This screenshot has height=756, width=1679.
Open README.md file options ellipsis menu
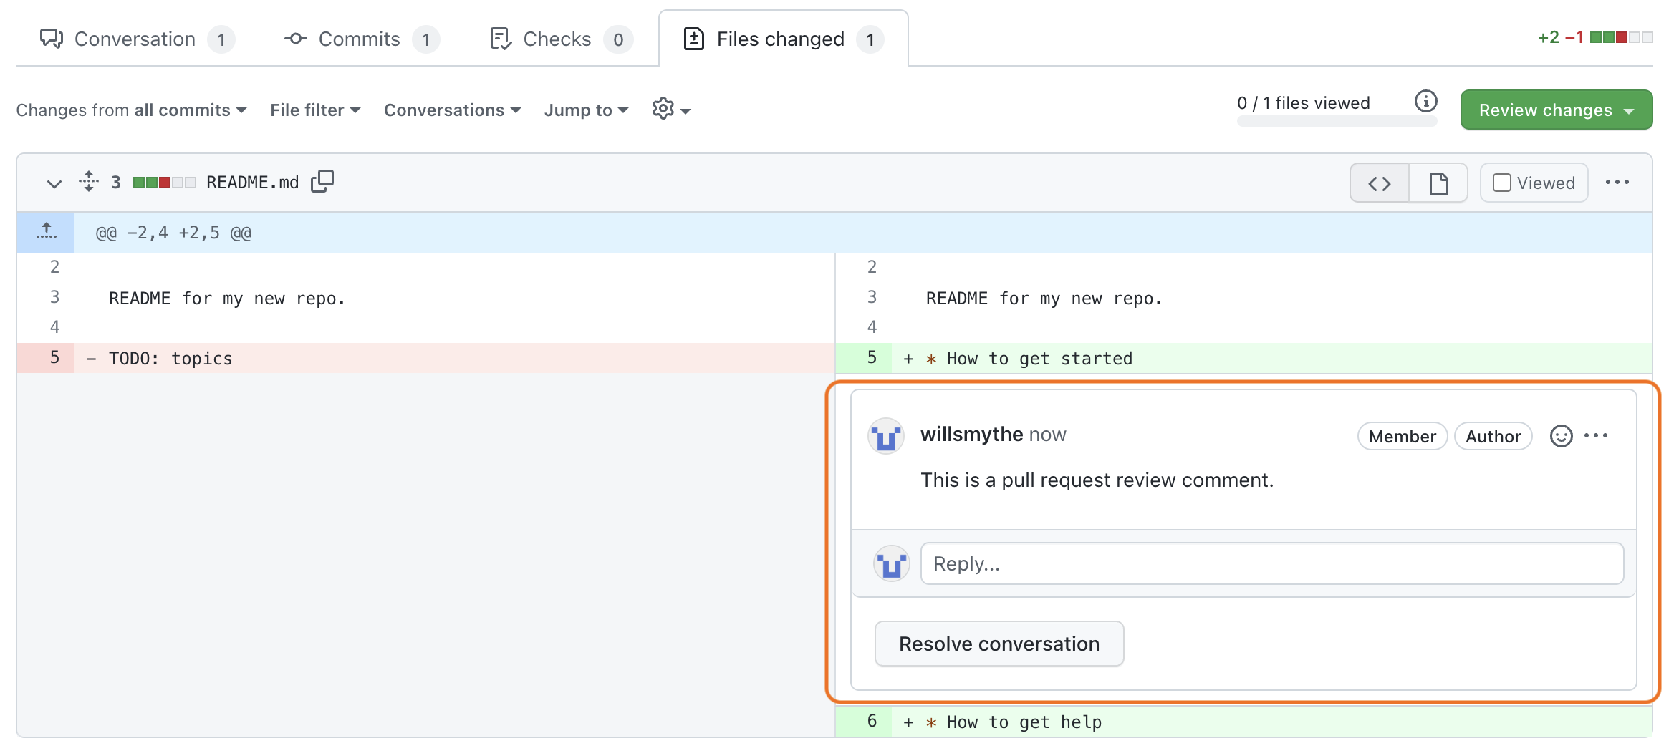[1617, 183]
